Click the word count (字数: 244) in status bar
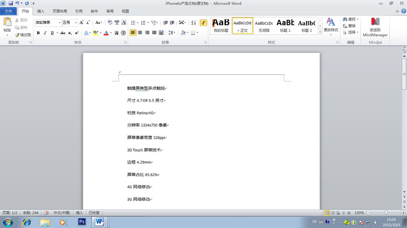The width and height of the screenshot is (407, 228). 31,213
